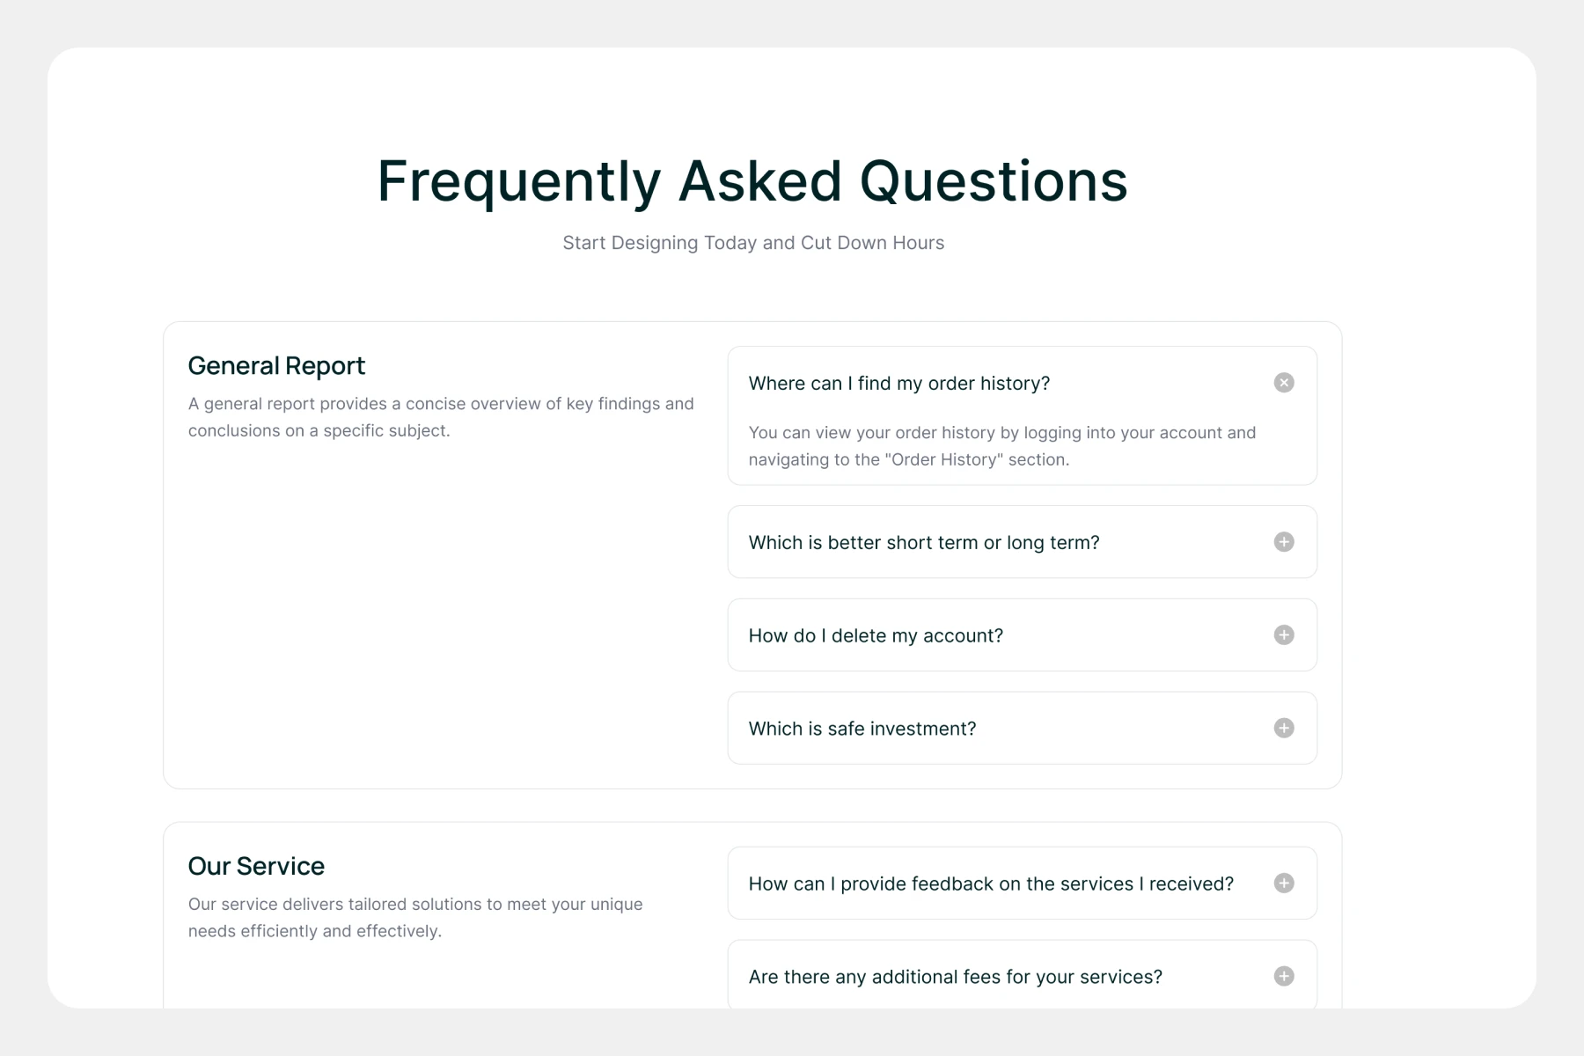Screen dimensions: 1584x1056
Task: Click plus icon for additional fees question
Action: pos(1283,977)
